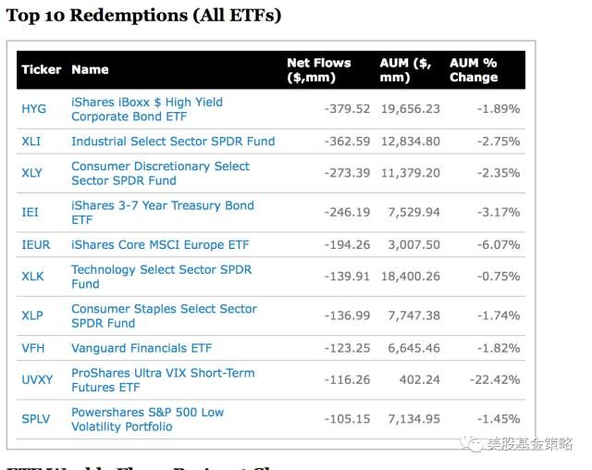Viewport: 592px width, 470px height.
Task: Open iShares 3-7 Year Treasury Bond ETF
Action: point(162,213)
